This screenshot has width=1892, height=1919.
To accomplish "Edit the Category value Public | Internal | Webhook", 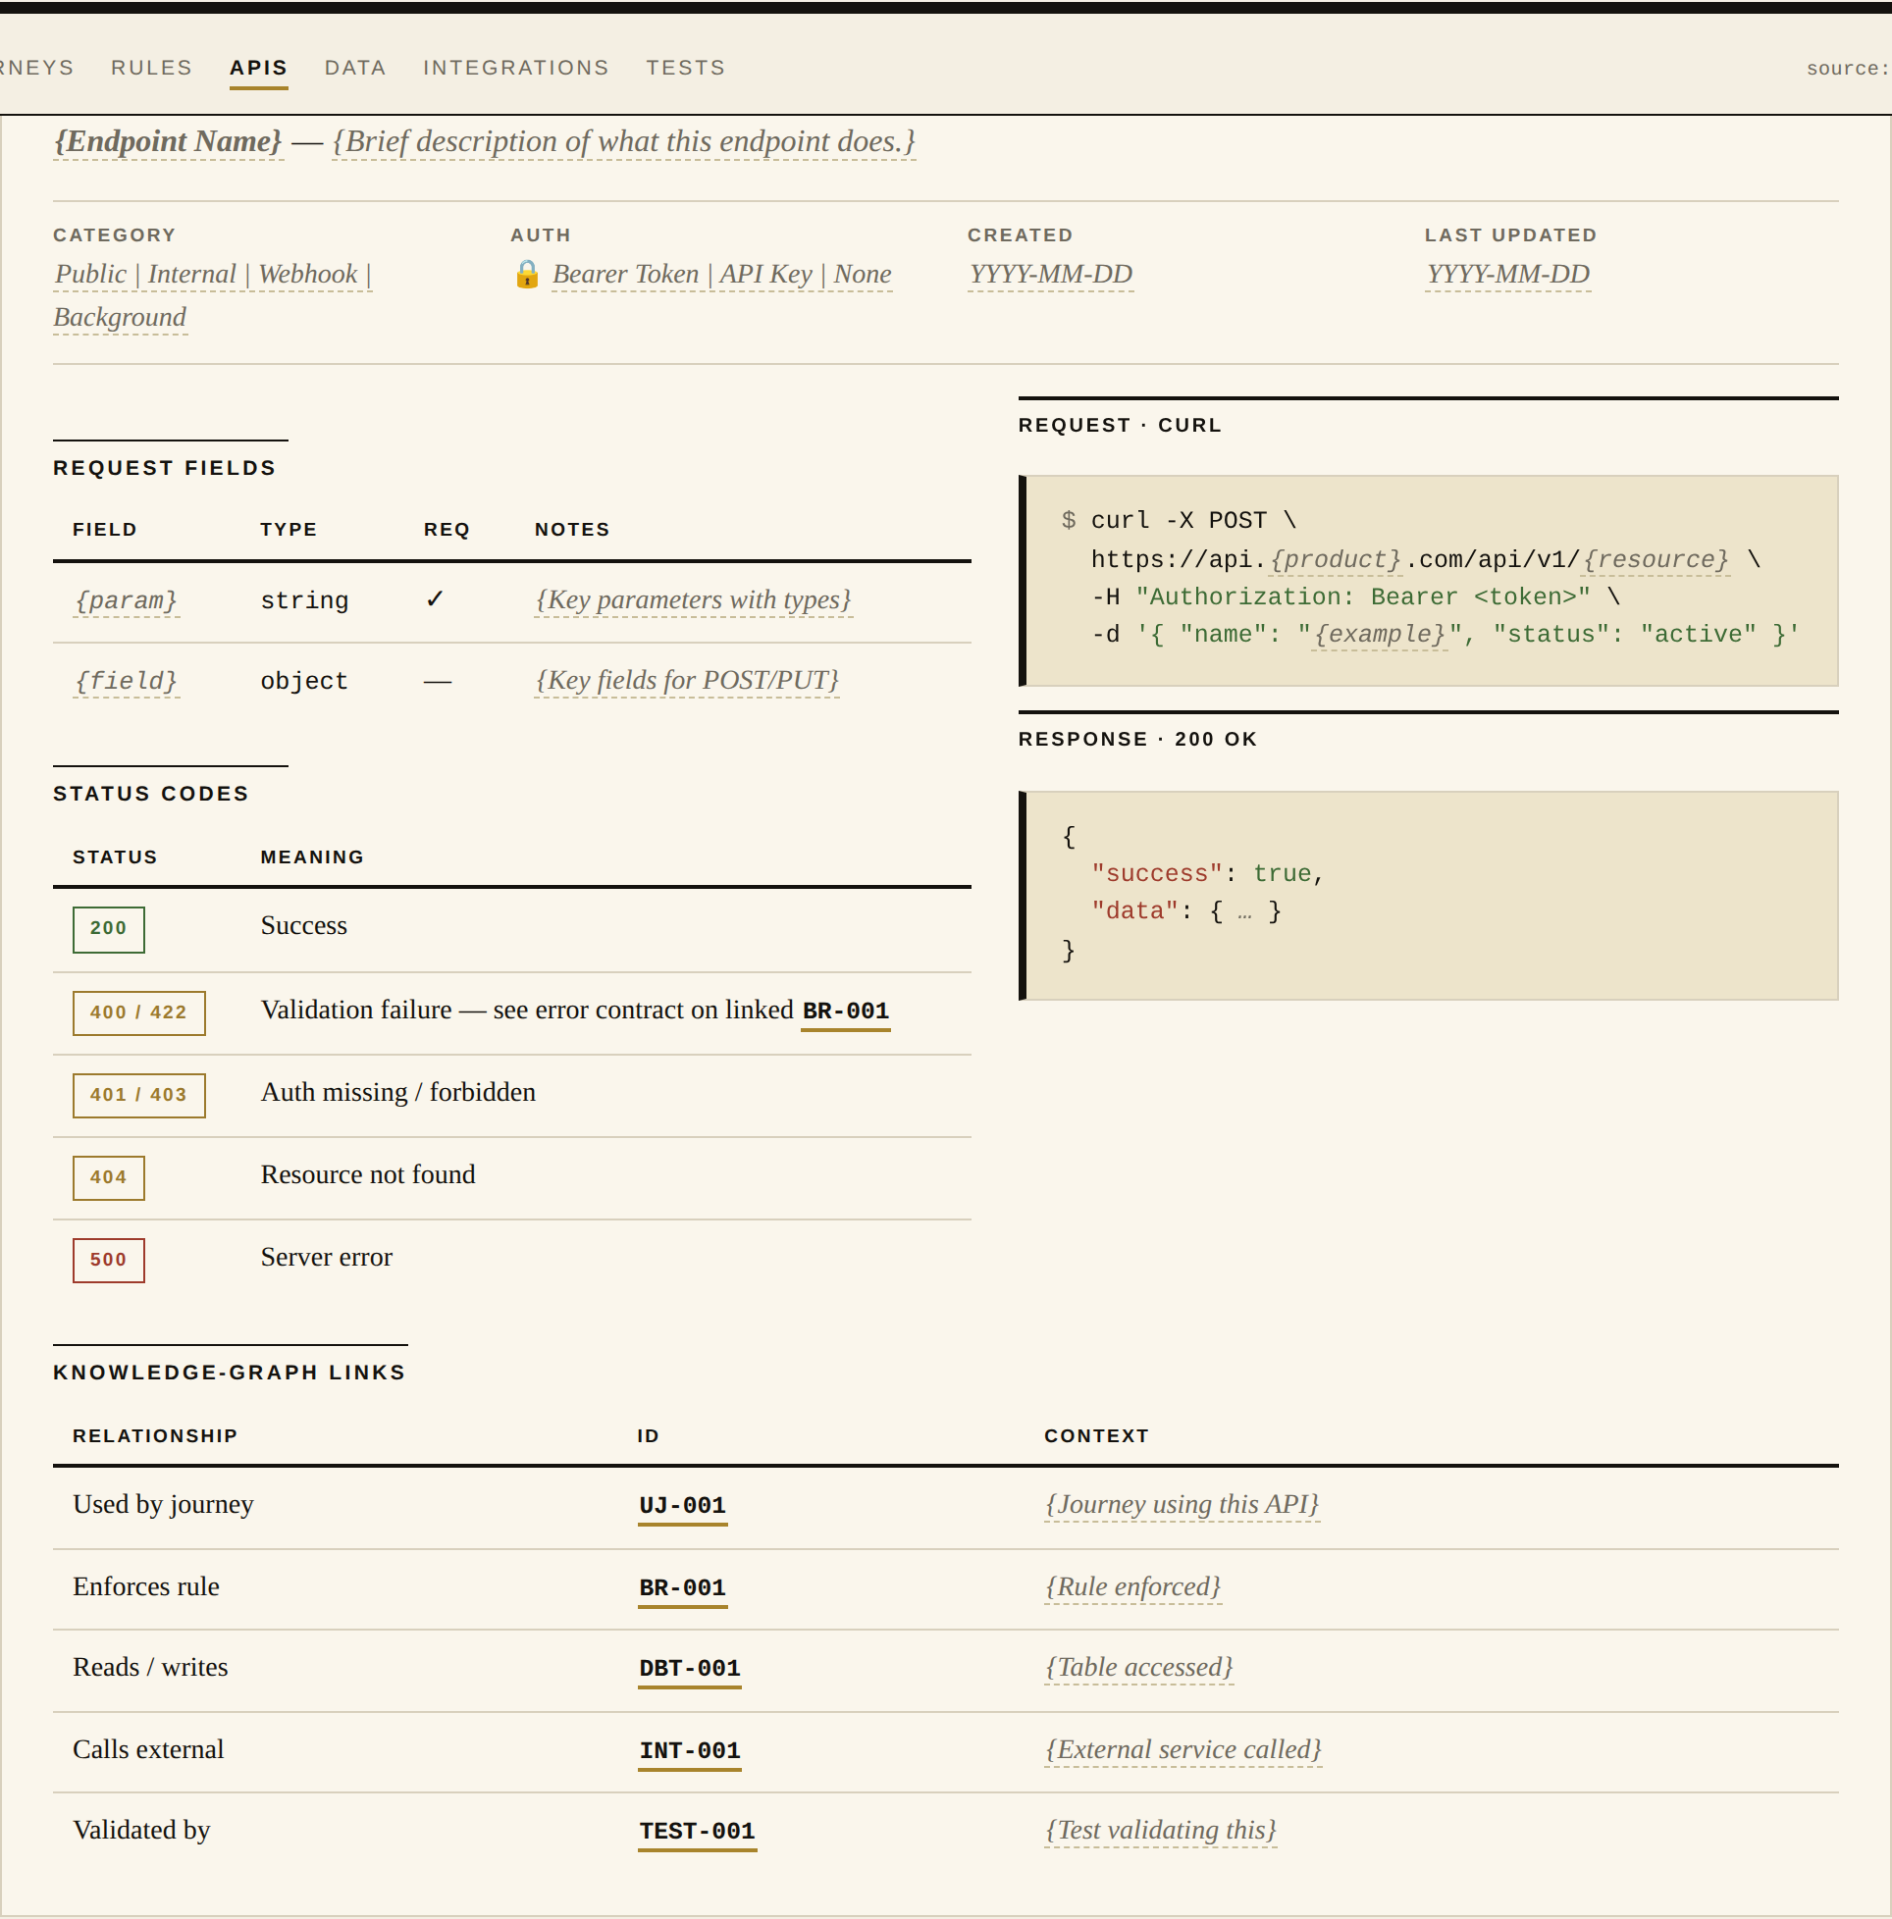I will (x=213, y=295).
